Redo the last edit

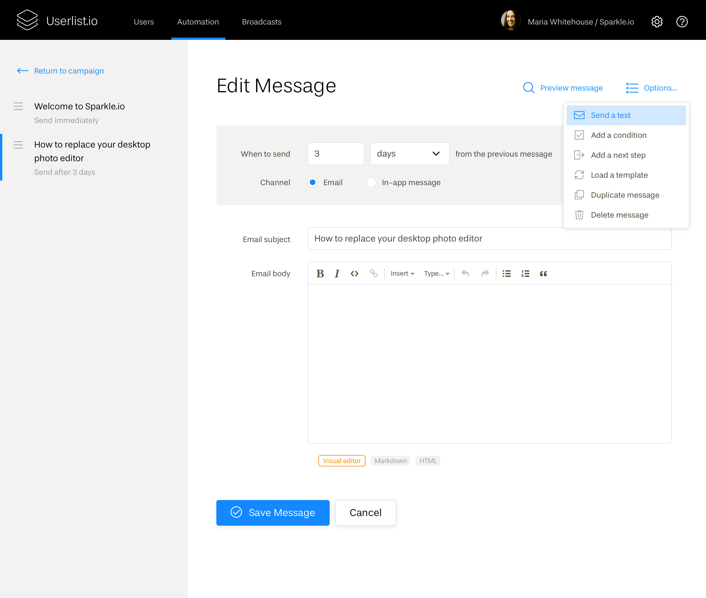pos(485,273)
